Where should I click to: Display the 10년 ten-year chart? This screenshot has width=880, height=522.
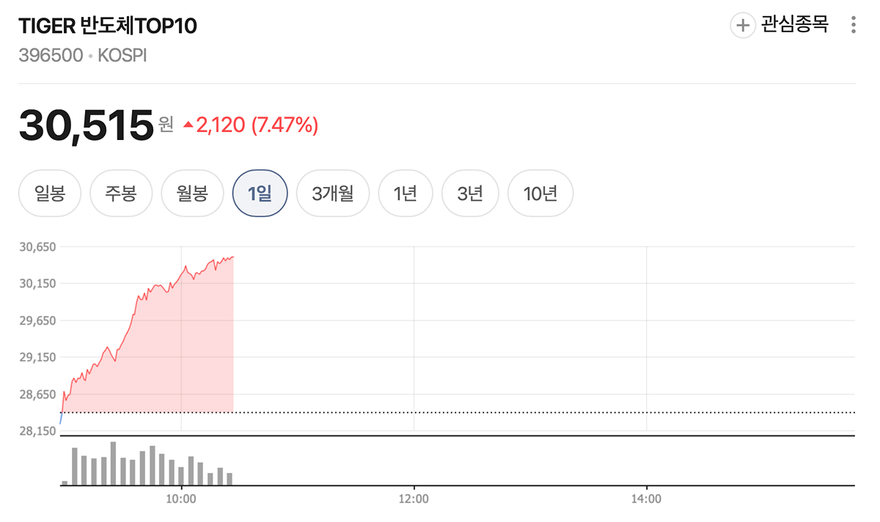pyautogui.click(x=540, y=194)
